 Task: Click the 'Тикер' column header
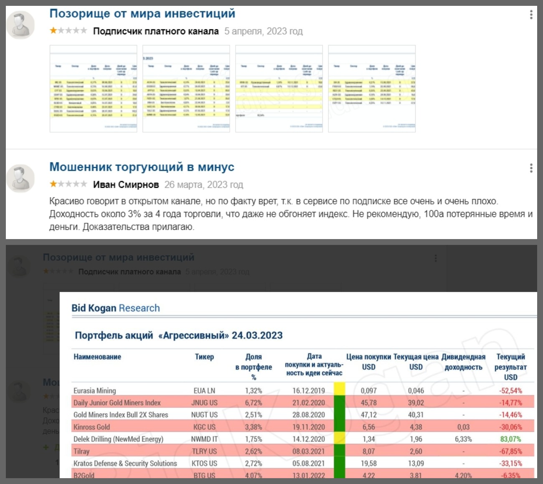click(x=204, y=357)
